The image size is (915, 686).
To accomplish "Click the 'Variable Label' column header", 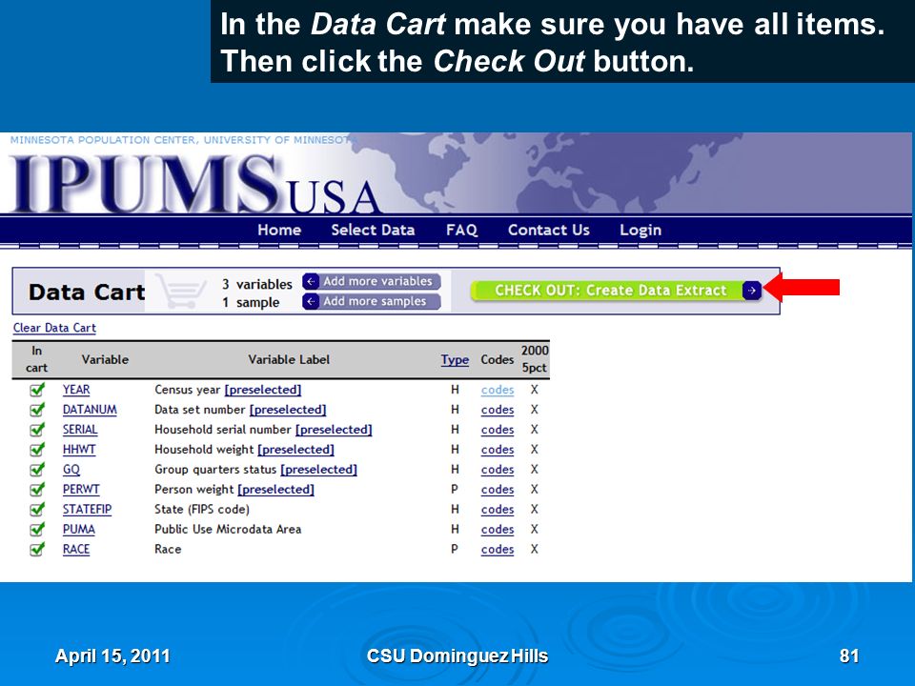I will 289,359.
